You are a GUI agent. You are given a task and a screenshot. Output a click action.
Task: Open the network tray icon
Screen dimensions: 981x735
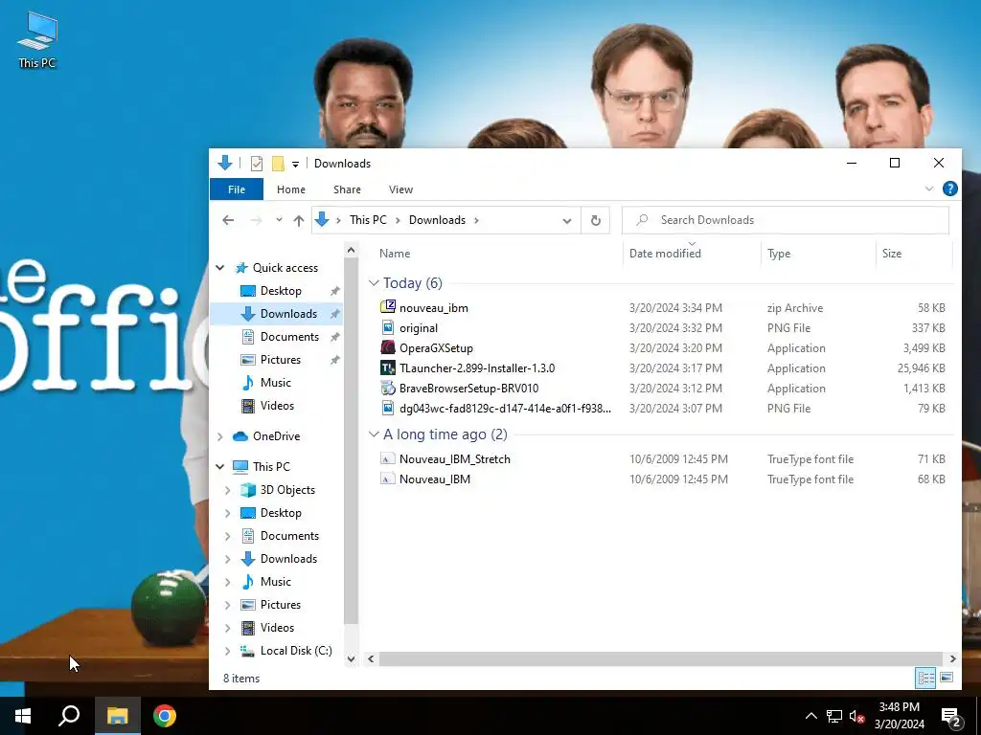[x=834, y=716]
